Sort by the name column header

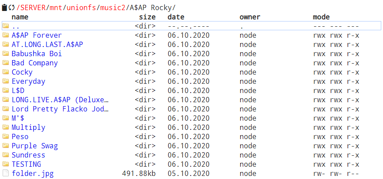point(20,17)
